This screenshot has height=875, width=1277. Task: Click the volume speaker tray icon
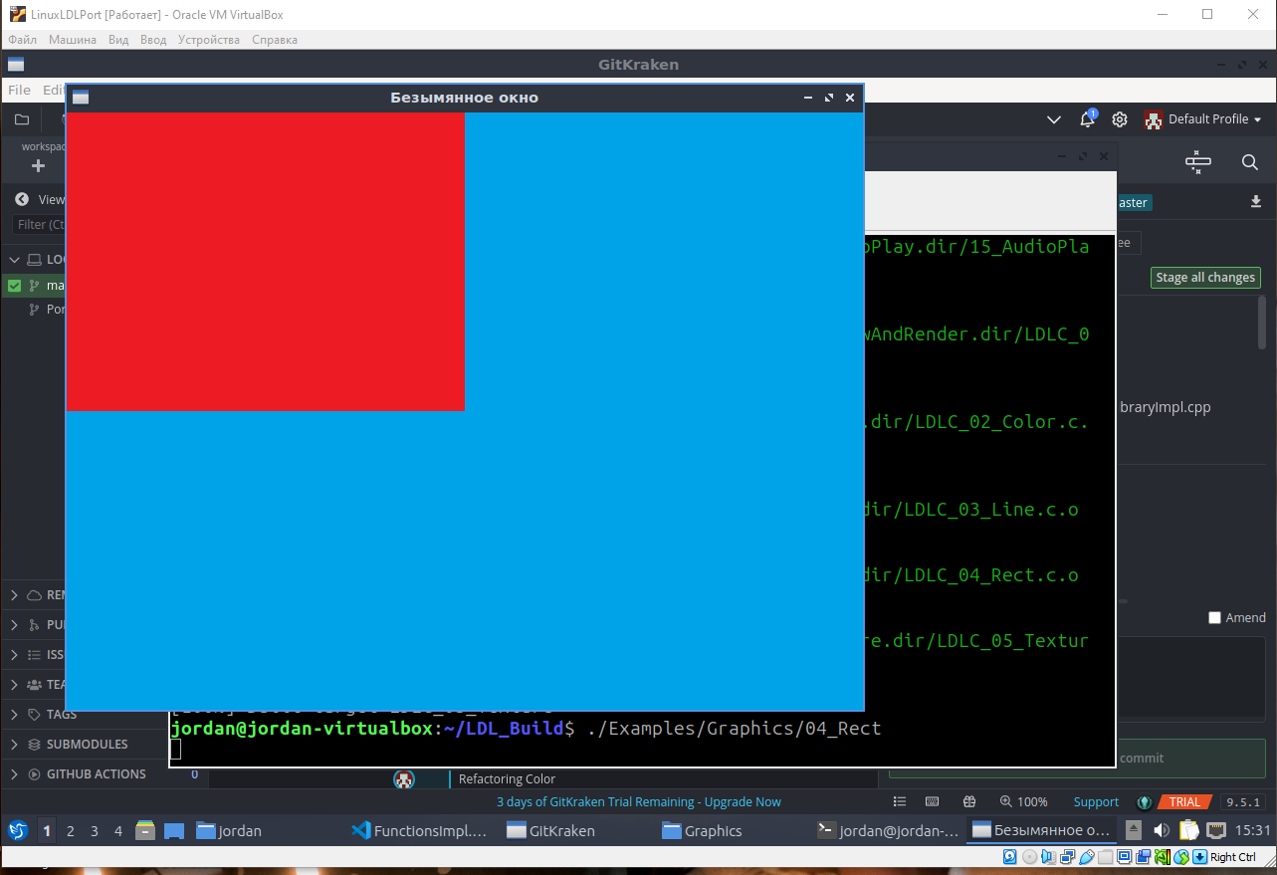pyautogui.click(x=1162, y=830)
